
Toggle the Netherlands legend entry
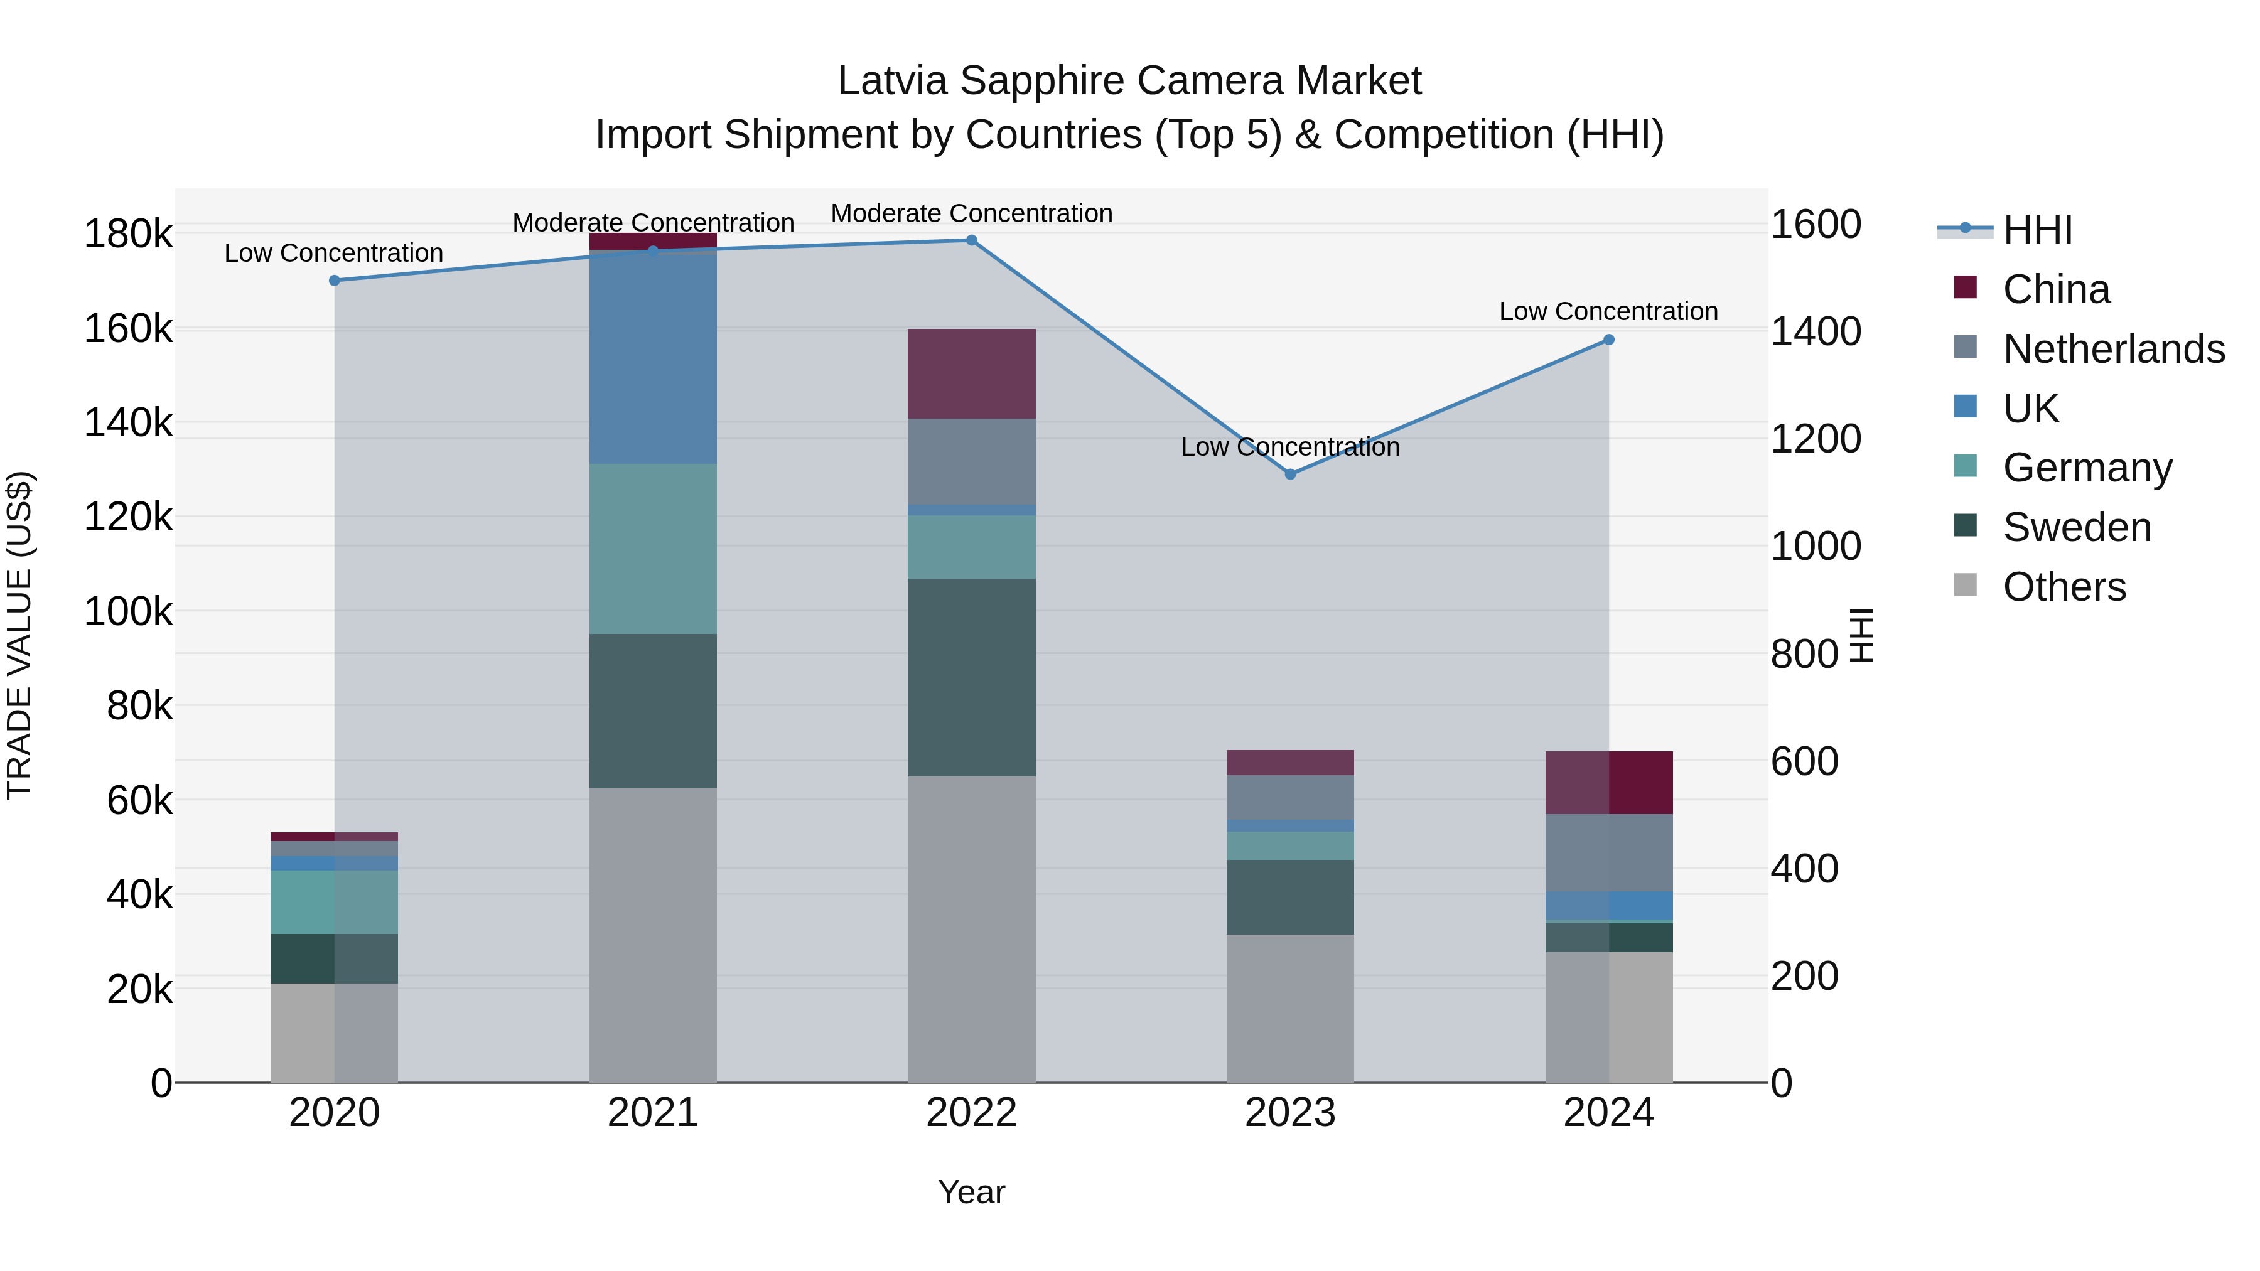point(2090,348)
